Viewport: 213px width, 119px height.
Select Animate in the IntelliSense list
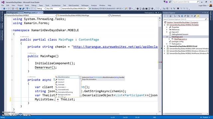pos(61,85)
